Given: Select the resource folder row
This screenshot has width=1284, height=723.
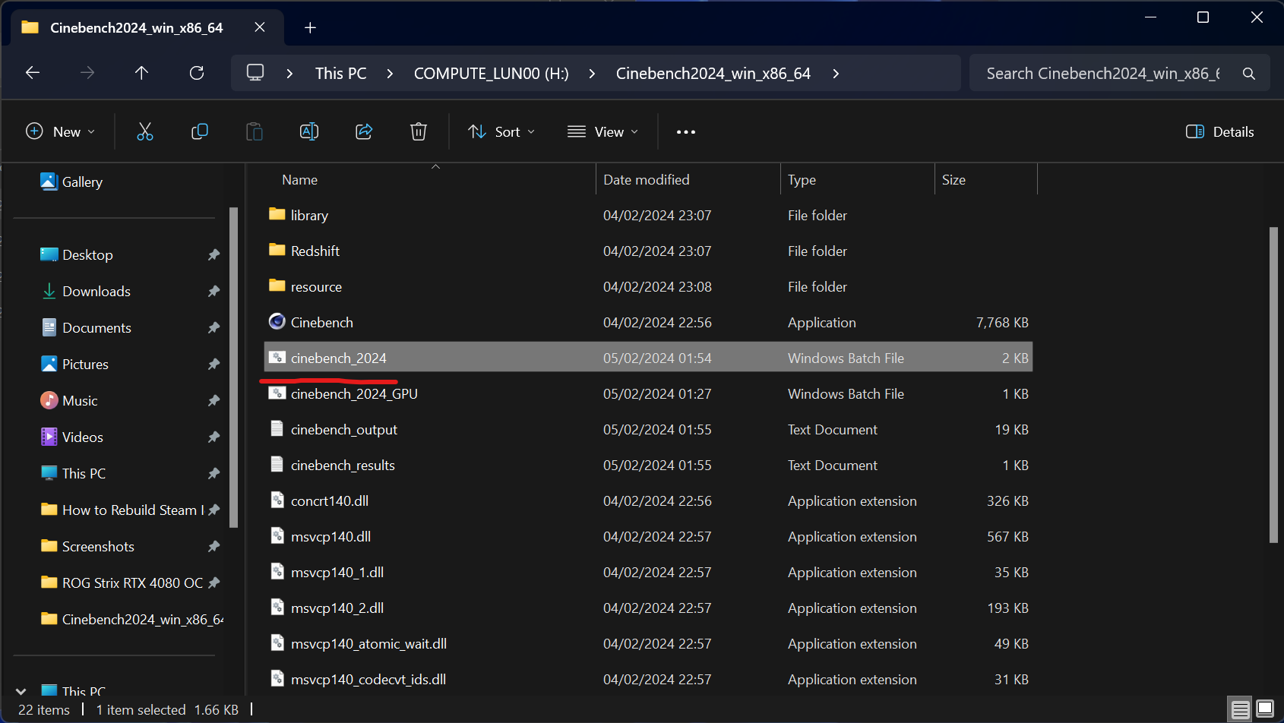Looking at the screenshot, I should (x=648, y=286).
